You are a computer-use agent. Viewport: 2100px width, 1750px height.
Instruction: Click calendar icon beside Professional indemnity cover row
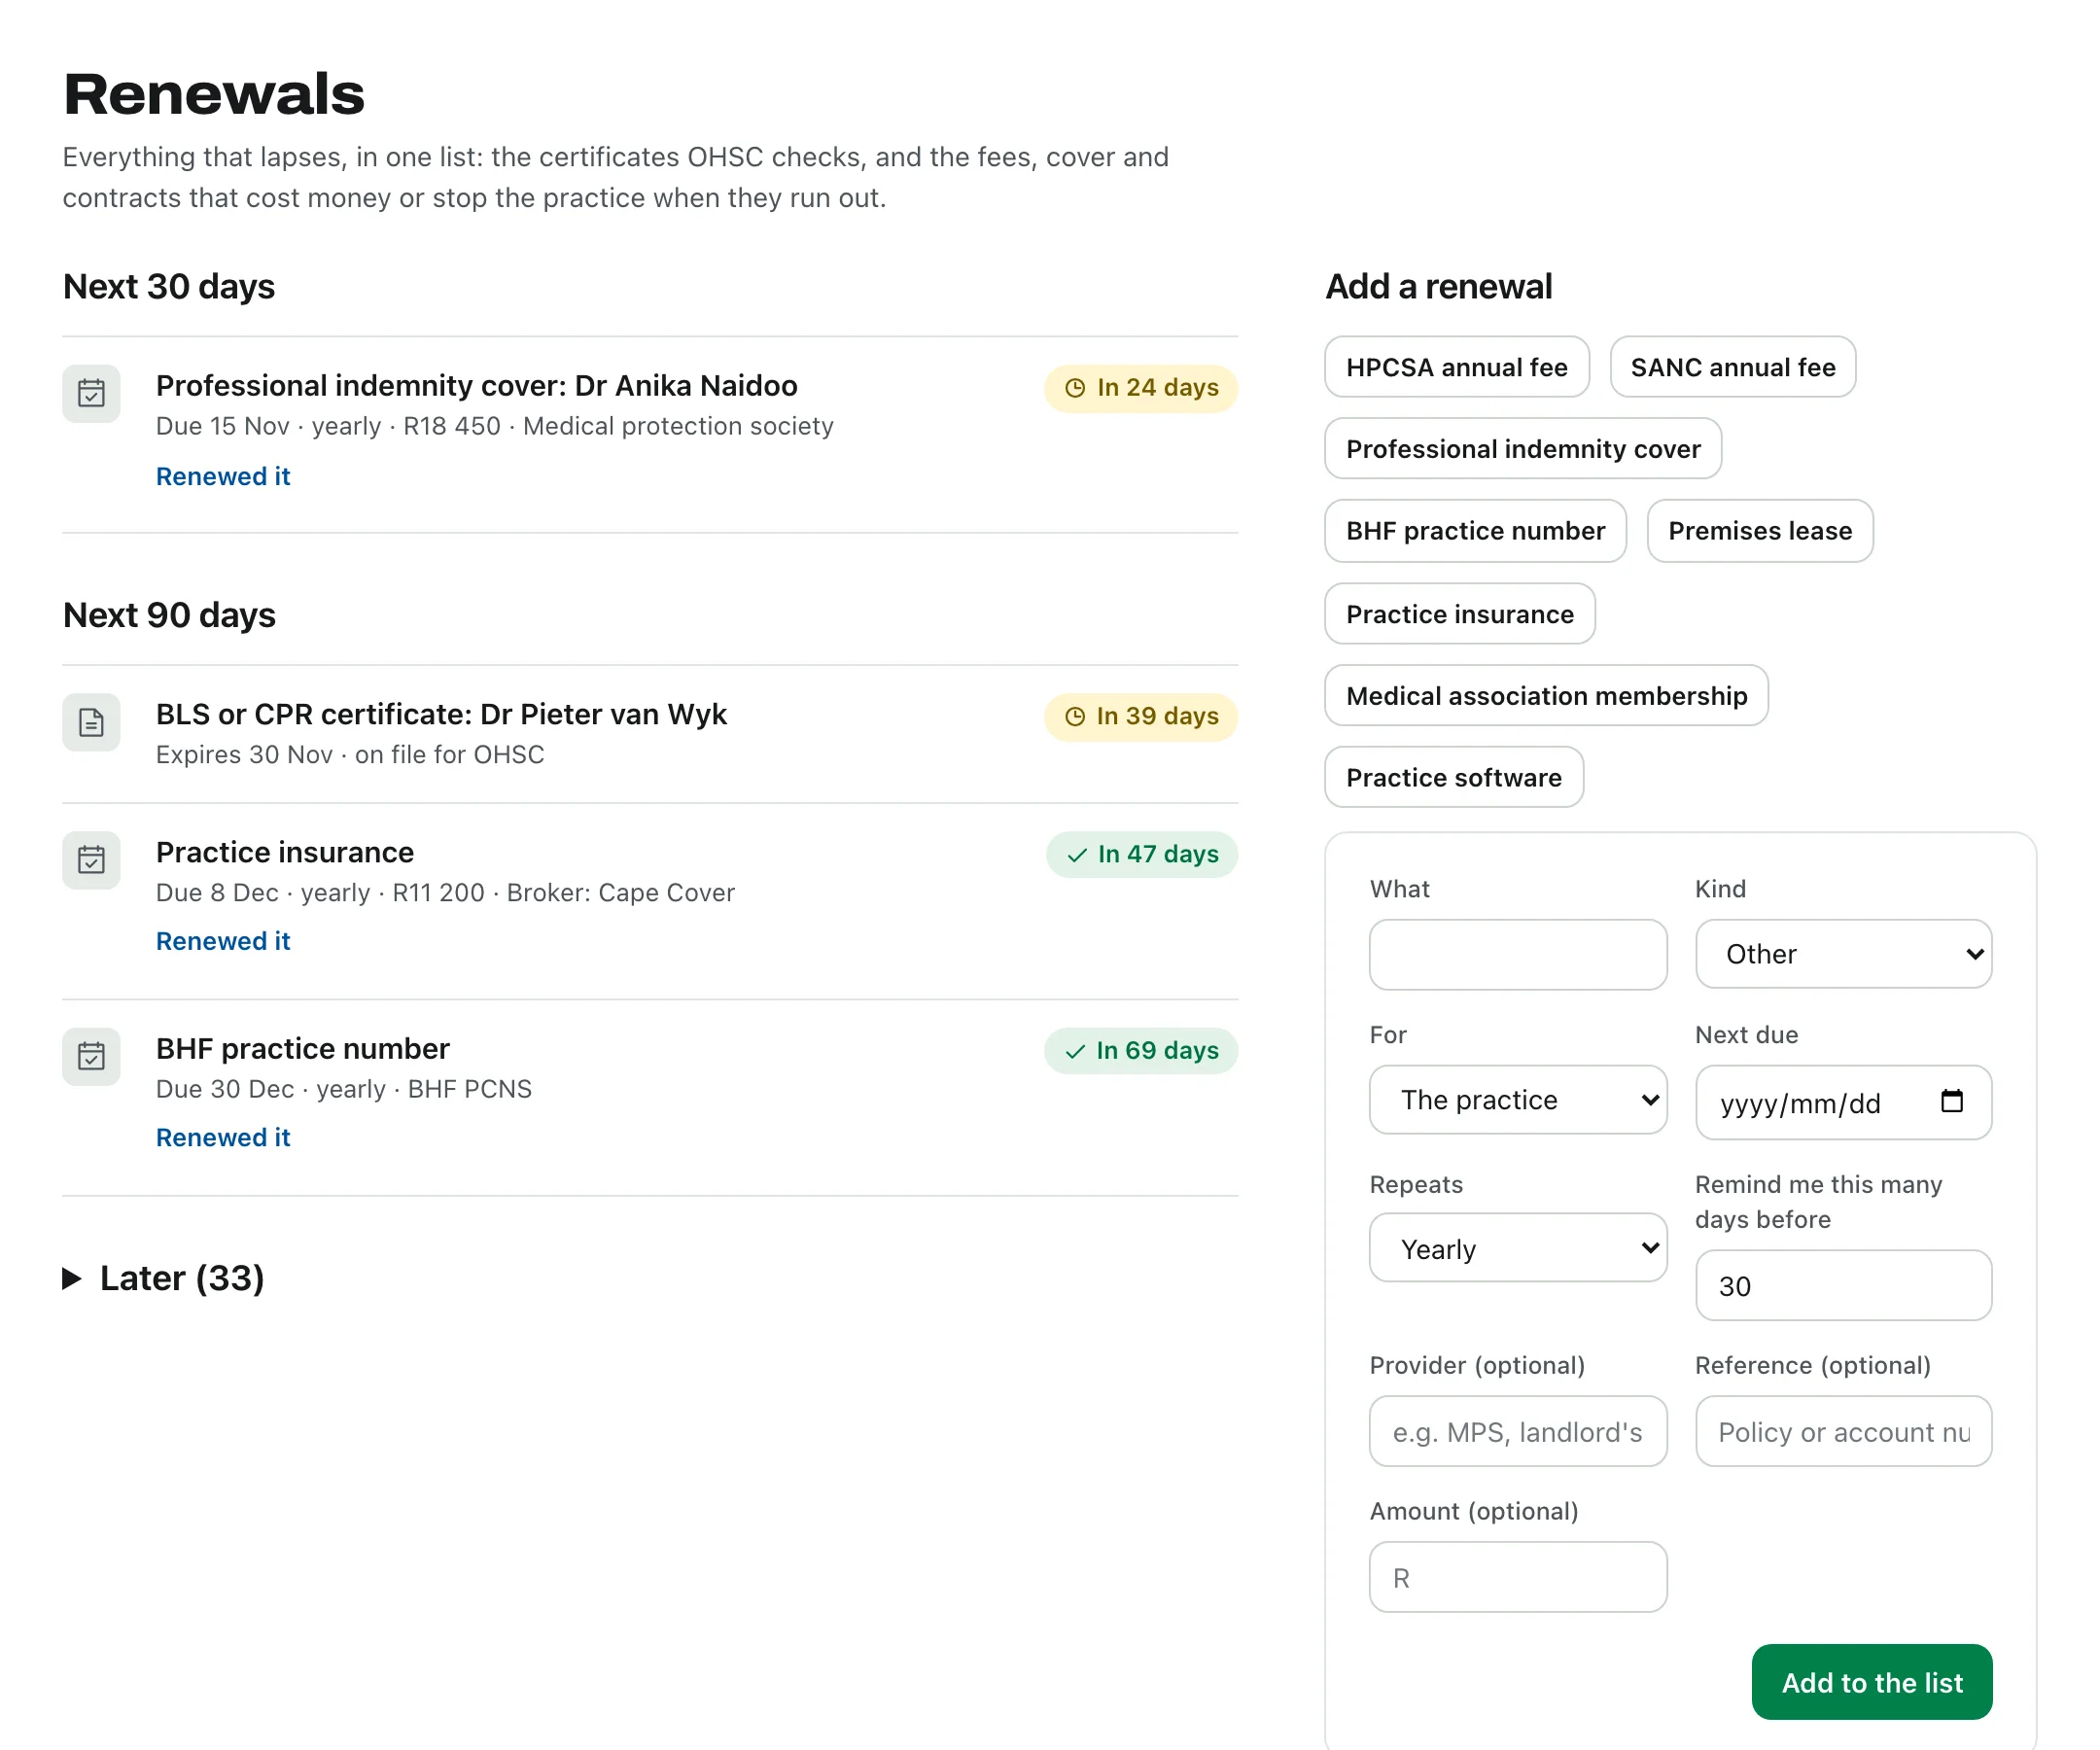(x=91, y=393)
